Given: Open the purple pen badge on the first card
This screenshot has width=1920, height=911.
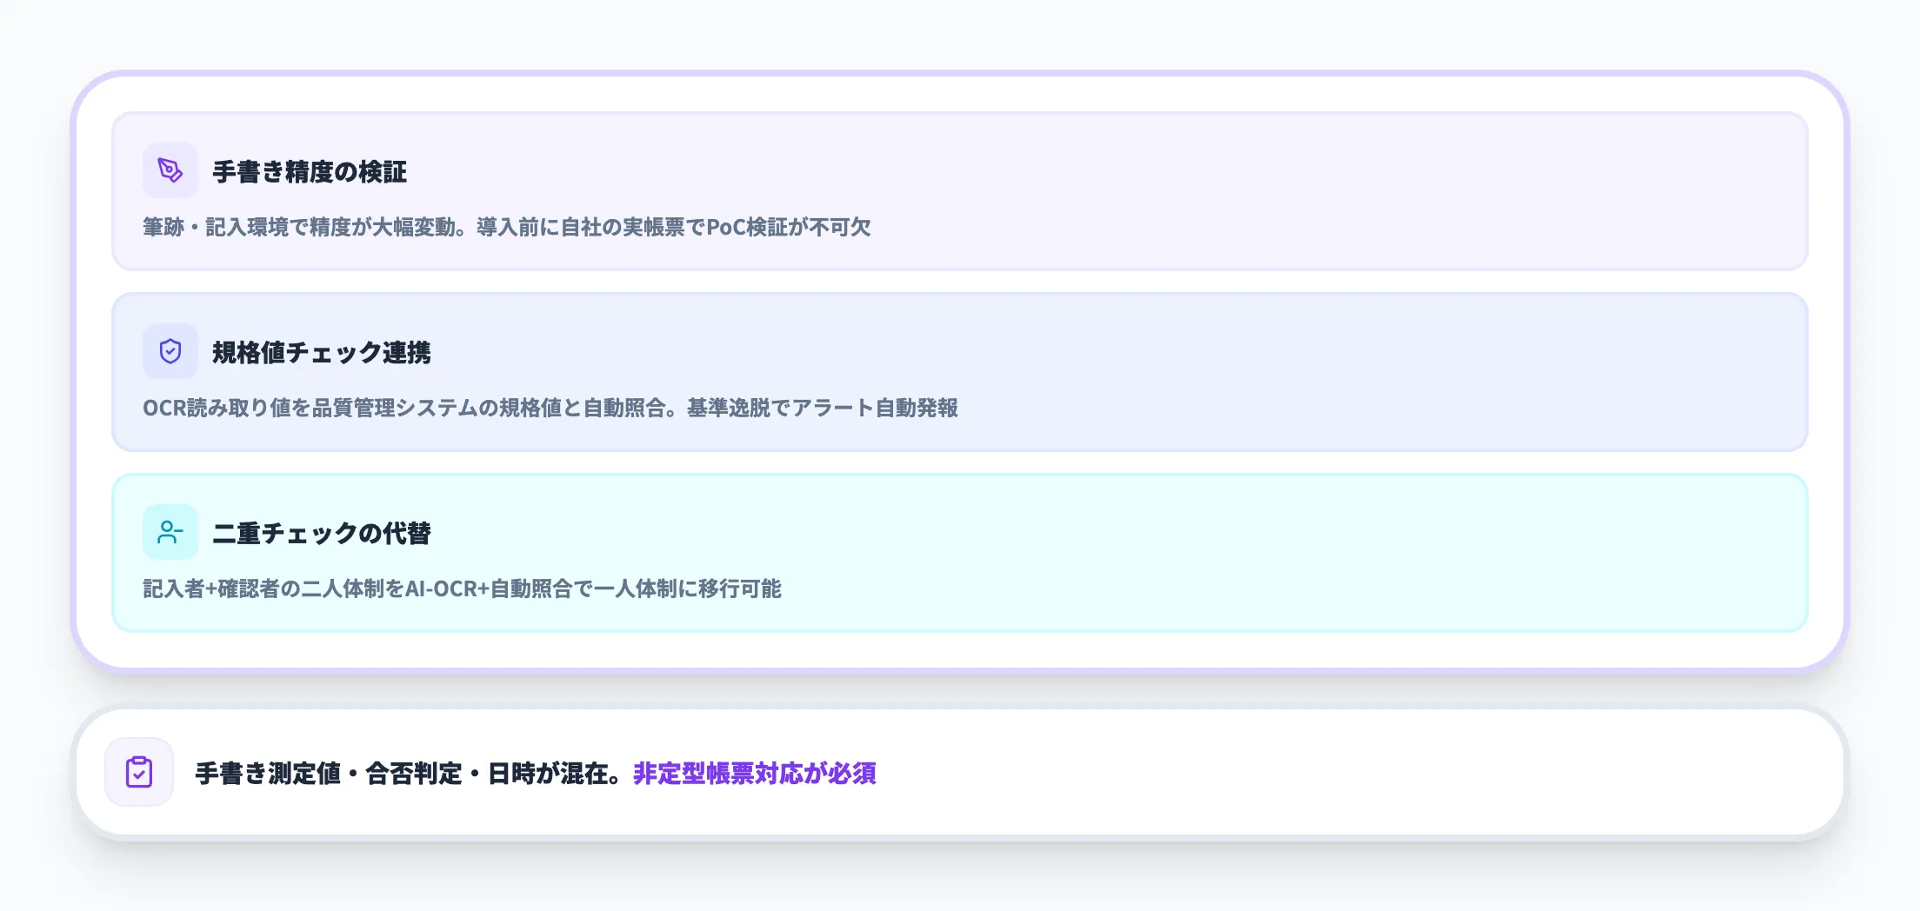Looking at the screenshot, I should (x=170, y=170).
